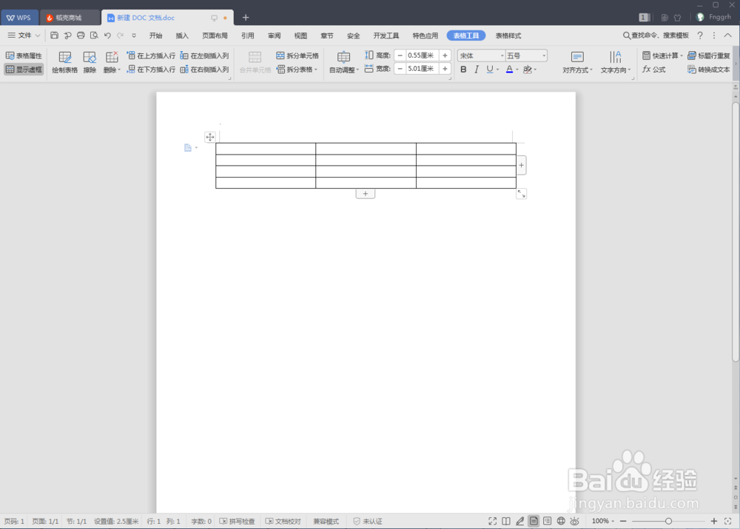Open the 审阅 ribbon tab

click(x=274, y=36)
